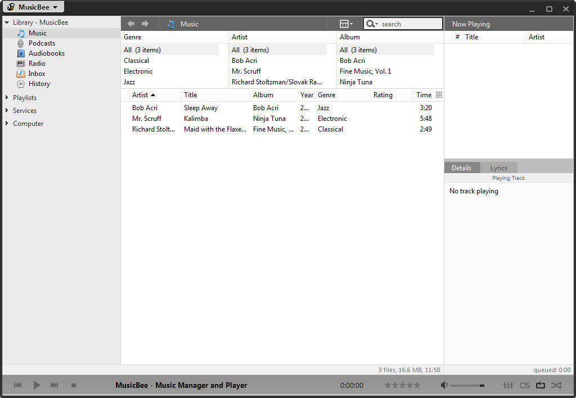Screen dimensions: 576x398
Task: Select the Kalimba track
Action: point(282,119)
